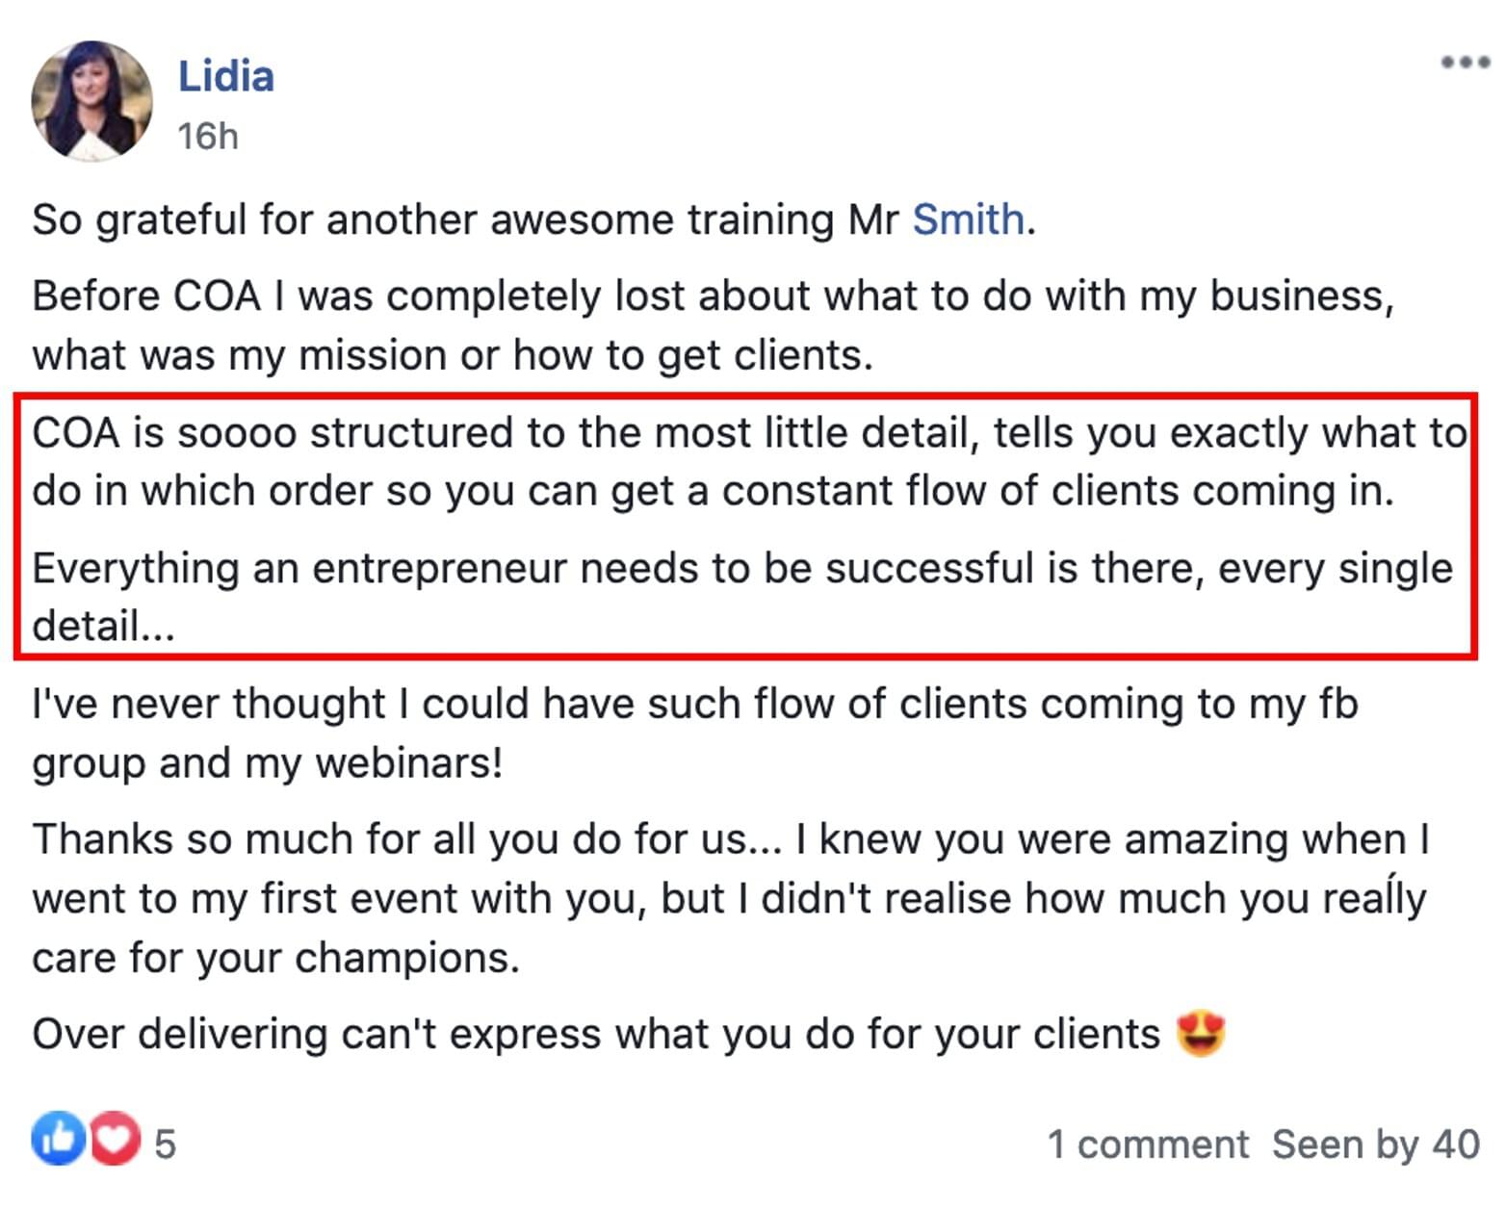The height and width of the screenshot is (1209, 1506).
Task: View the 1 comment link
Action: (1148, 1145)
